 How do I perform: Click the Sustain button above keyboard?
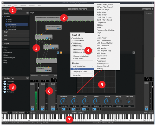[74, 113]
